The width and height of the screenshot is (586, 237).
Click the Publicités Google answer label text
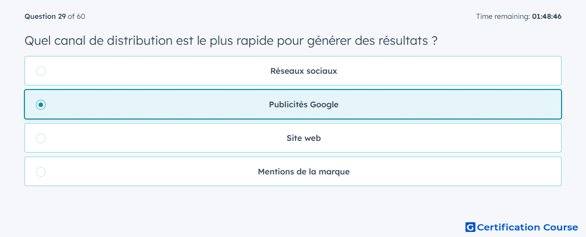[x=304, y=105]
